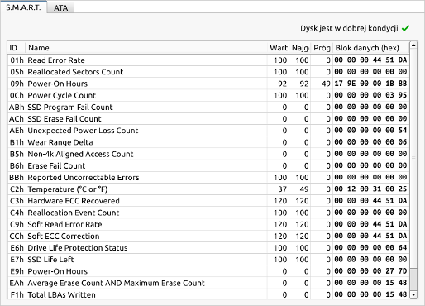The width and height of the screenshot is (425, 306).
Task: Click hex value '17 9E 00 00 1B 8B'
Action: click(x=370, y=84)
